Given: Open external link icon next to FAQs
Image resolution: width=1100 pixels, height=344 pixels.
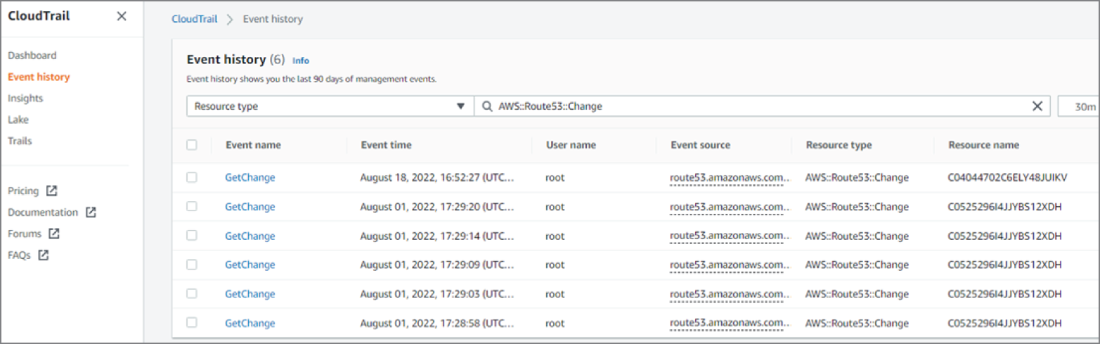Looking at the screenshot, I should 43,255.
